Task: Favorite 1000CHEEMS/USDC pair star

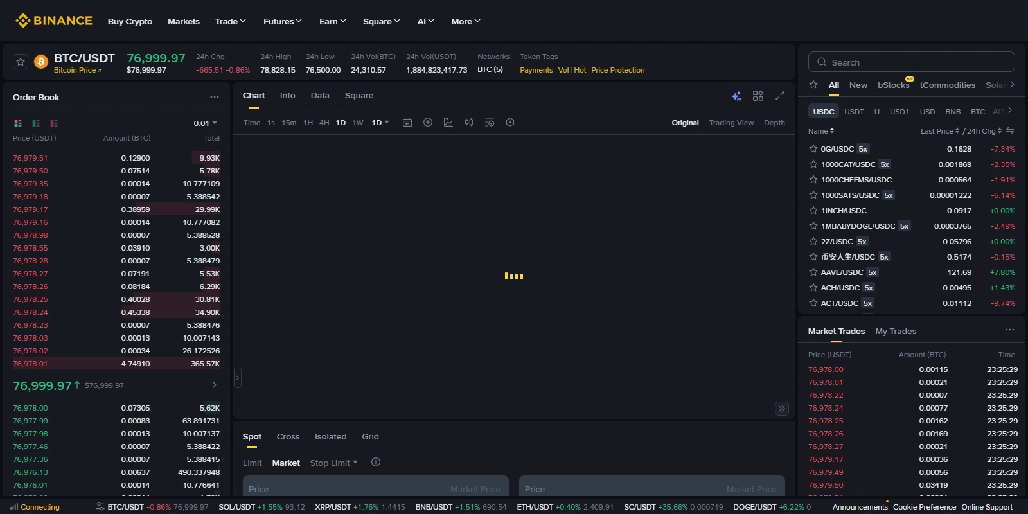Action: pos(813,179)
